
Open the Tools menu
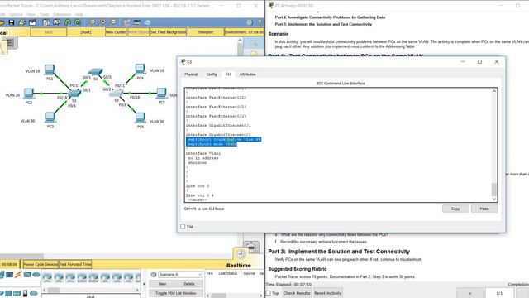click(x=44, y=15)
